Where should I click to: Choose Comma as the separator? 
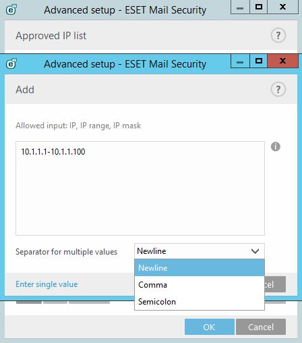tap(200, 285)
